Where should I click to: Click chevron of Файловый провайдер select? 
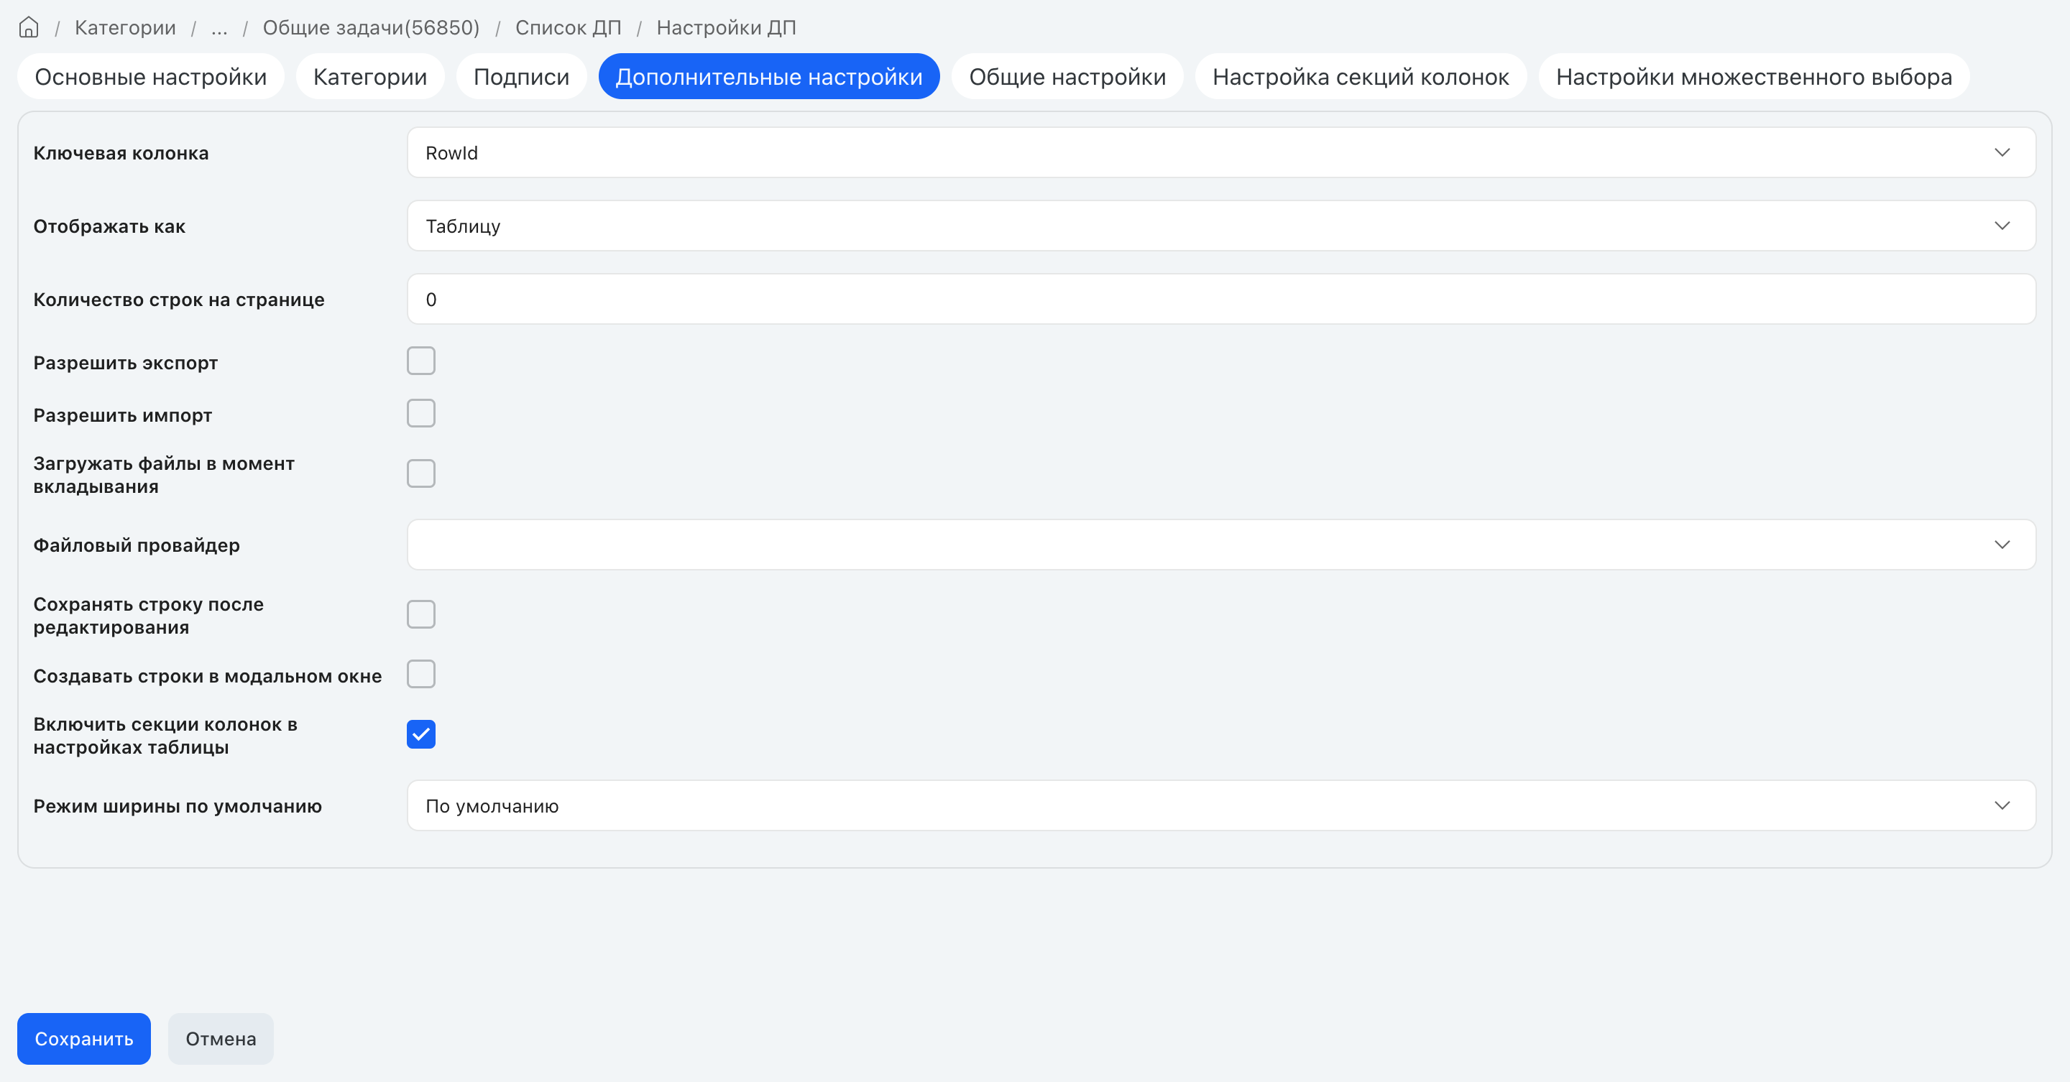click(x=2002, y=545)
